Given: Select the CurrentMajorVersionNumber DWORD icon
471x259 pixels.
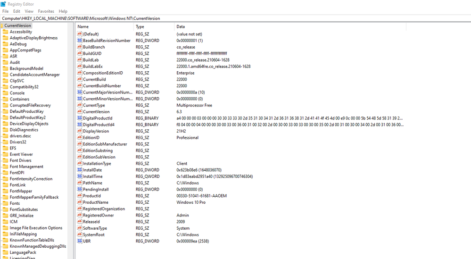Looking at the screenshot, I should click(x=80, y=92).
